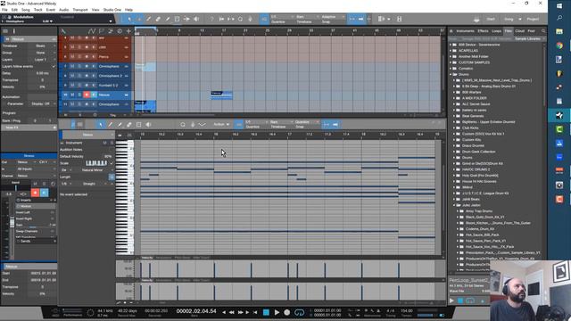
Task: Select the Nexus event in arrangement
Action: click(x=221, y=95)
